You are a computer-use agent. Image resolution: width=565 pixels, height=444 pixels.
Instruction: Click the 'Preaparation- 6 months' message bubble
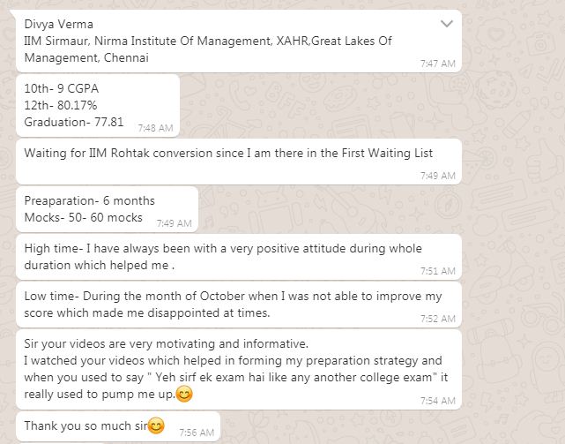click(x=107, y=209)
